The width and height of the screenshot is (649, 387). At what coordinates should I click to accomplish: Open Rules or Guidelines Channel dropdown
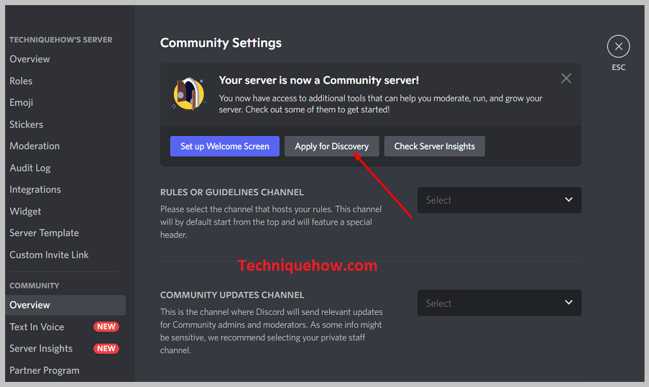499,200
